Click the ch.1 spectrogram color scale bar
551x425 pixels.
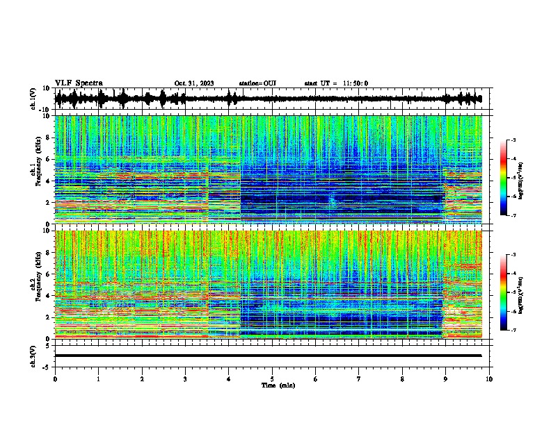click(504, 178)
